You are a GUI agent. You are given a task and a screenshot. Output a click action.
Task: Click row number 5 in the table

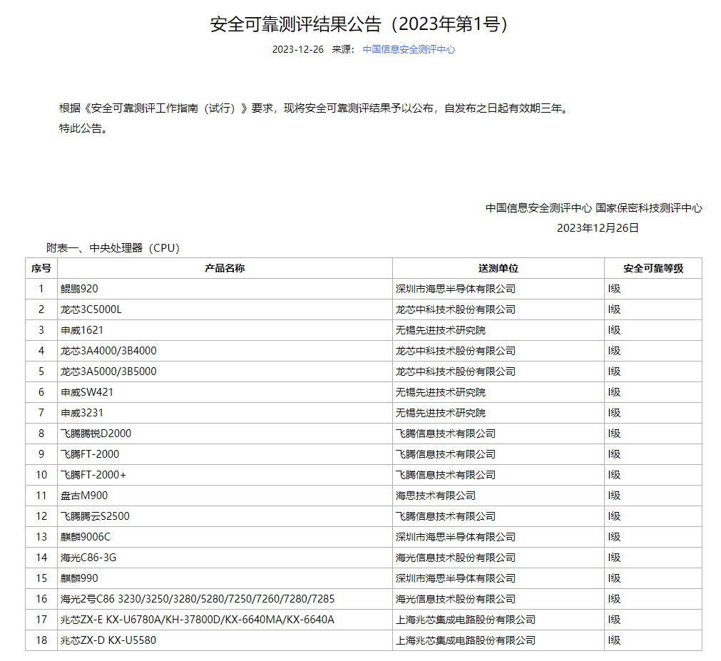click(x=41, y=372)
